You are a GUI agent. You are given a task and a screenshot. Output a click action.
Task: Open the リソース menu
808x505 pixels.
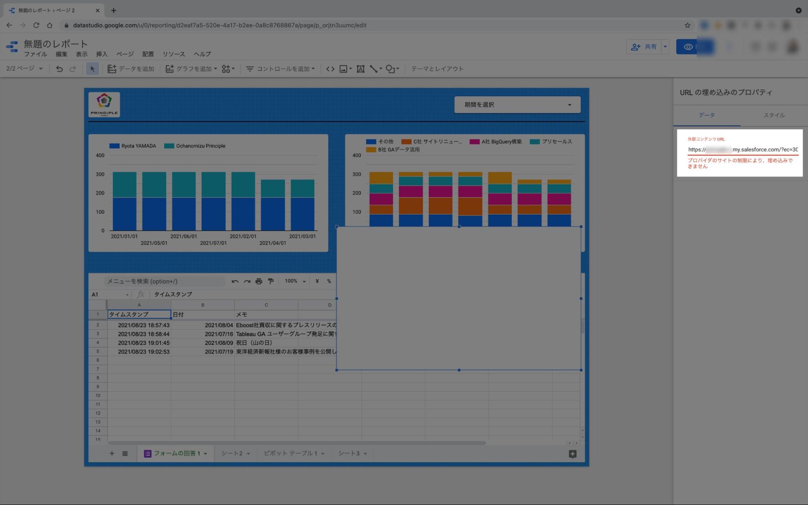tap(173, 54)
